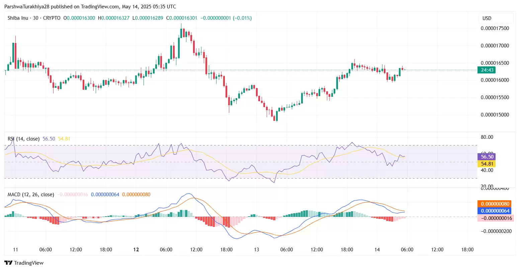Click the orange 0.000000080 MACD badge
This screenshot has height=270, width=520.
pyautogui.click(x=495, y=204)
